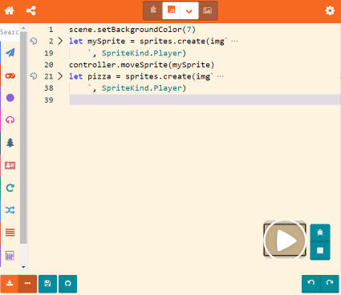Screen dimensions: 341x295
Task: Click the toolbox search field
Action: tap(10, 32)
